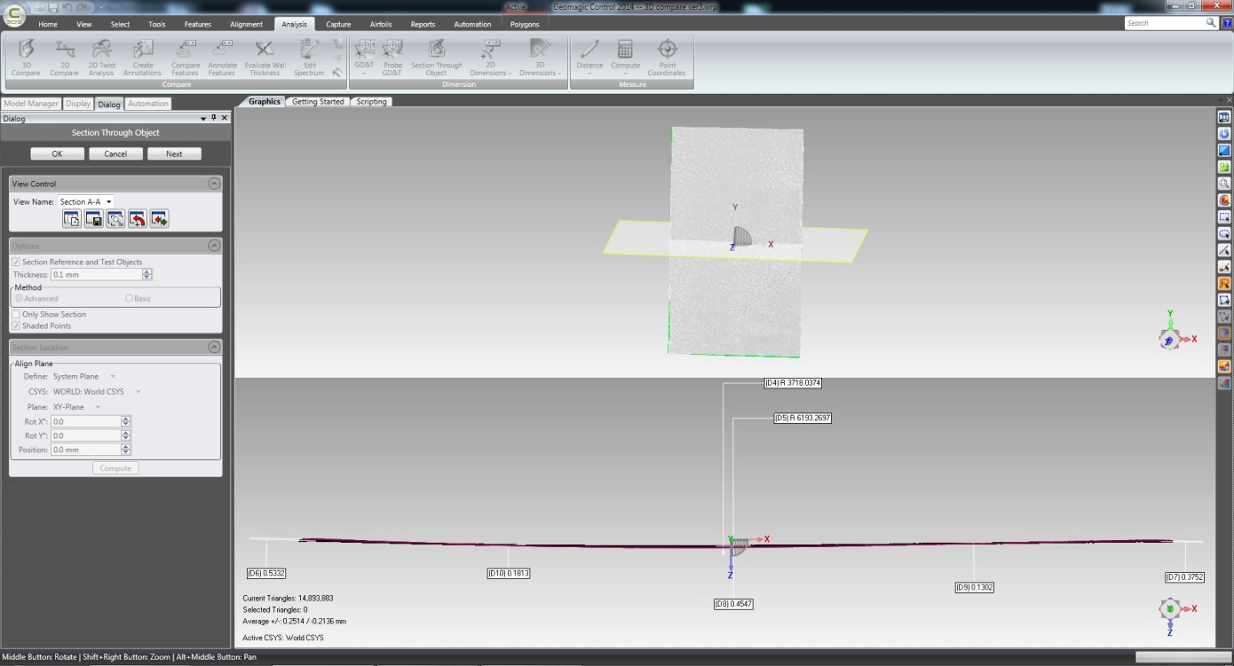
Task: Click the Next button
Action: click(x=174, y=153)
